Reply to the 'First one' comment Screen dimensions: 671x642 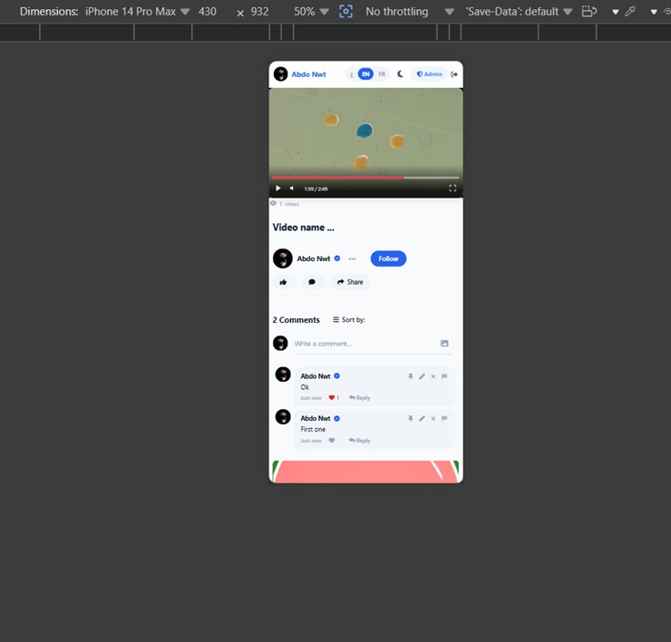point(359,441)
